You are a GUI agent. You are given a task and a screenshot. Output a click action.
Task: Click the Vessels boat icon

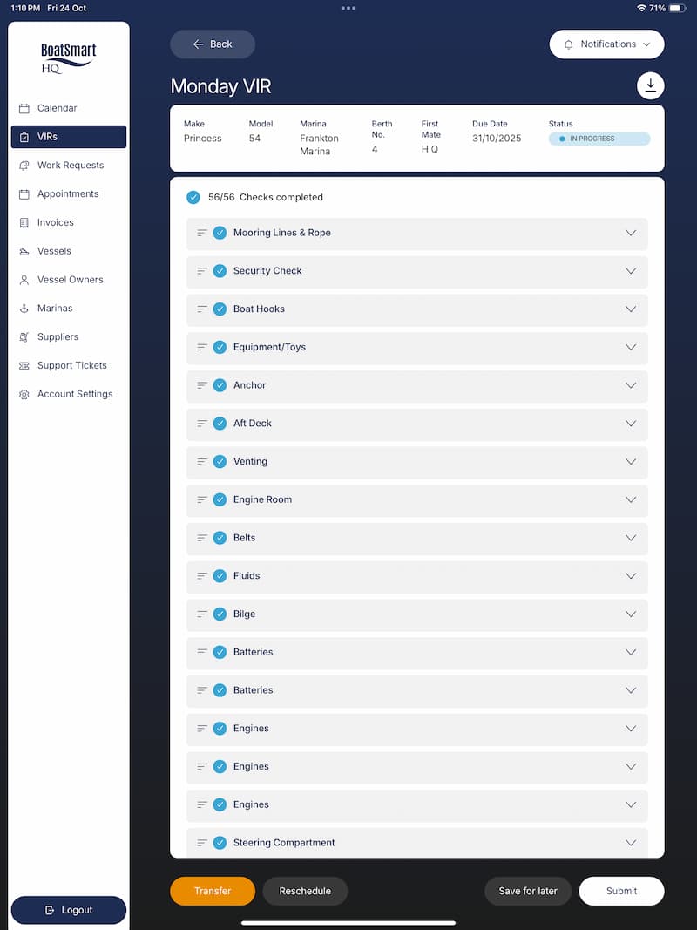tap(24, 251)
